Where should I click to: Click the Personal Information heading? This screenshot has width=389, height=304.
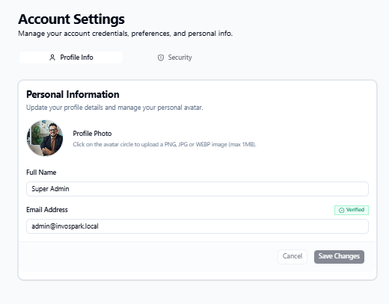73,95
